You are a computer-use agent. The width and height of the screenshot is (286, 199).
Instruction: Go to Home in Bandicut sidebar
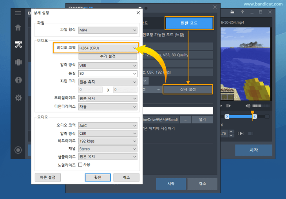pyautogui.click(x=18, y=27)
